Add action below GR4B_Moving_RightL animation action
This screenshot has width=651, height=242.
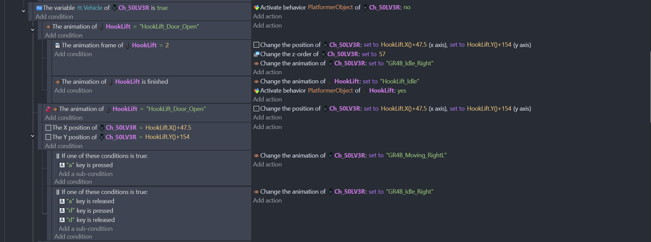click(267, 164)
